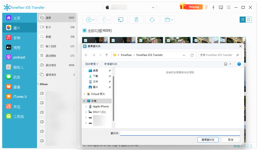Select the 最近項目 recents category
The height and width of the screenshot is (150, 259).
click(57, 65)
